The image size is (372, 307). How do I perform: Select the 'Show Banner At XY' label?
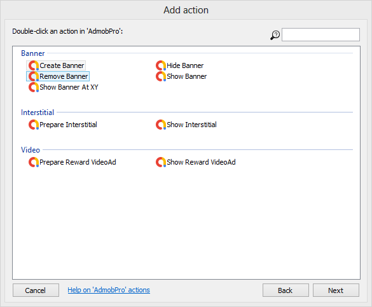pyautogui.click(x=69, y=87)
